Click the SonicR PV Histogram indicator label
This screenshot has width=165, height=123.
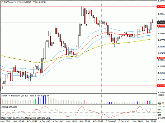pos(15,96)
